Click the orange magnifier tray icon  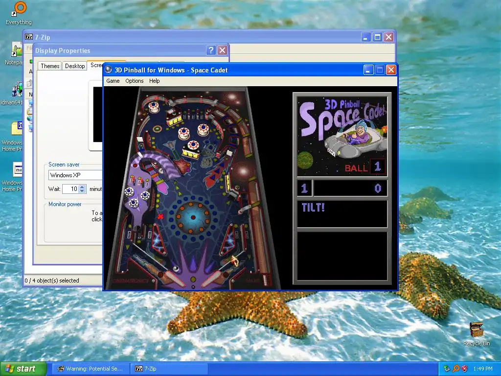point(456,369)
